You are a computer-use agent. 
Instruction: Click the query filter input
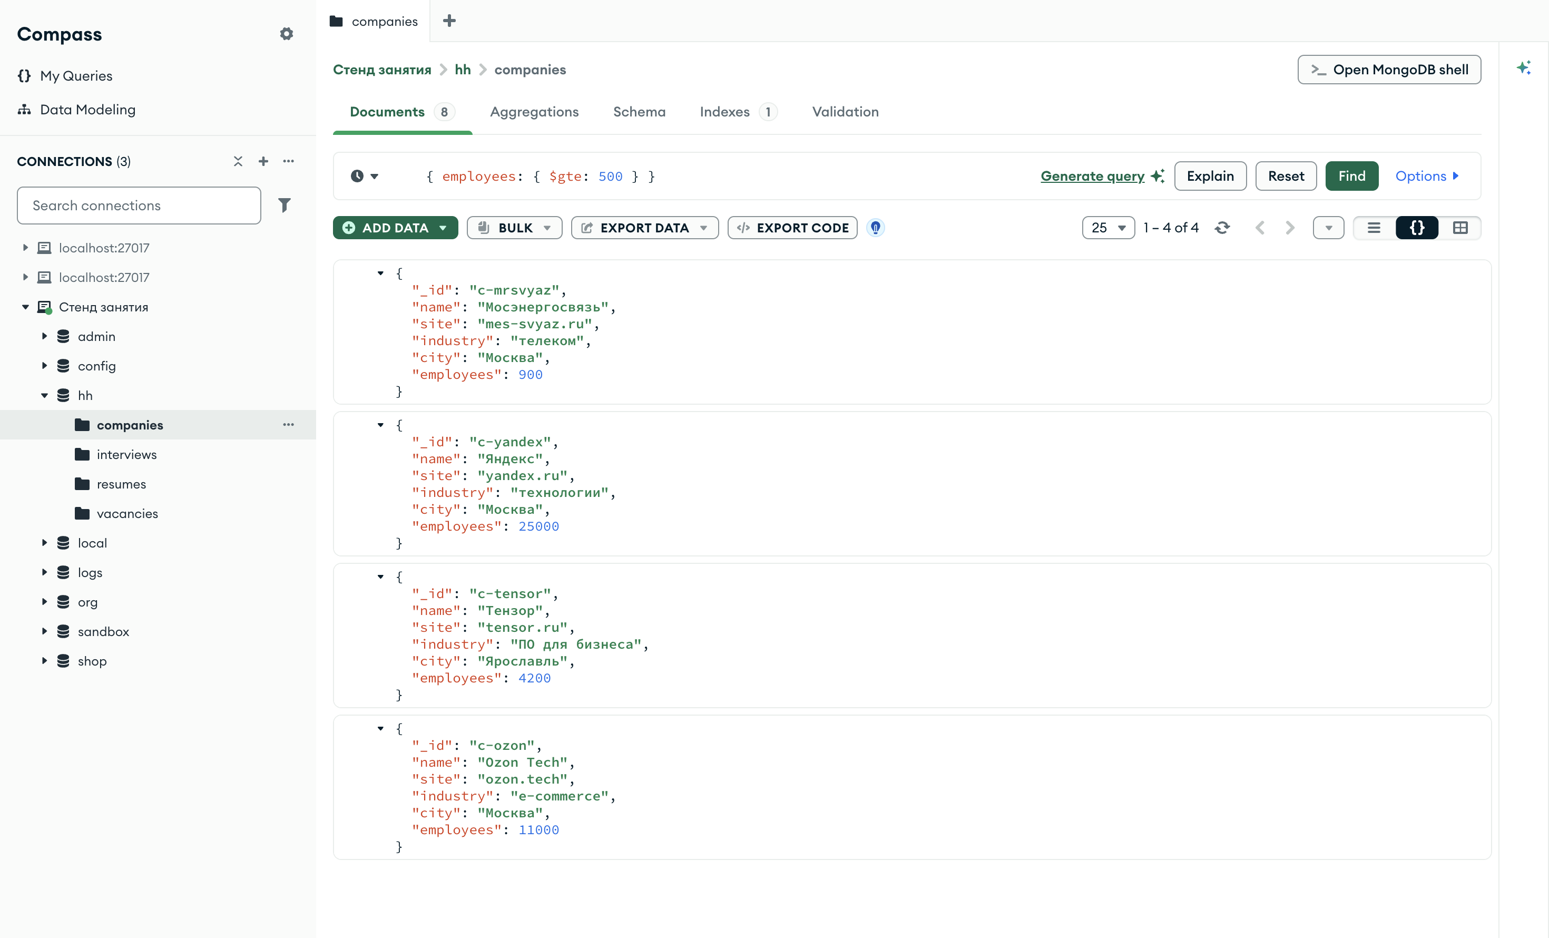tap(717, 176)
